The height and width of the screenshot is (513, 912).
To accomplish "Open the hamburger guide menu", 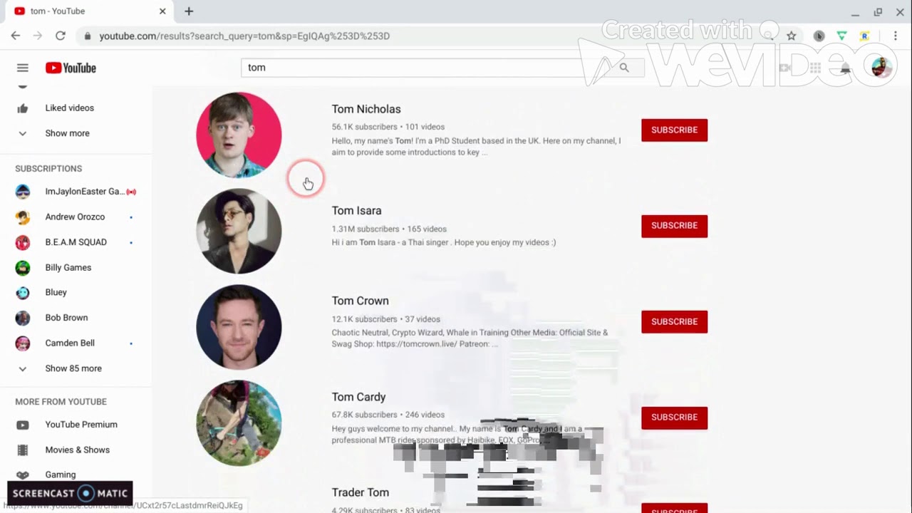I will coord(23,68).
